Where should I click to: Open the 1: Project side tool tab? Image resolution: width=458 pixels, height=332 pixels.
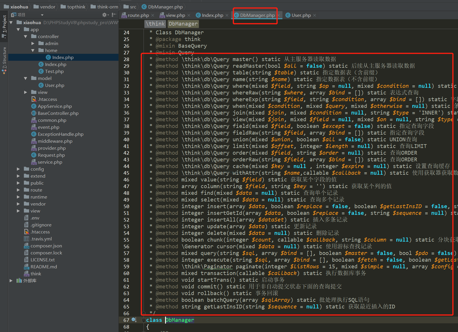click(x=4, y=24)
